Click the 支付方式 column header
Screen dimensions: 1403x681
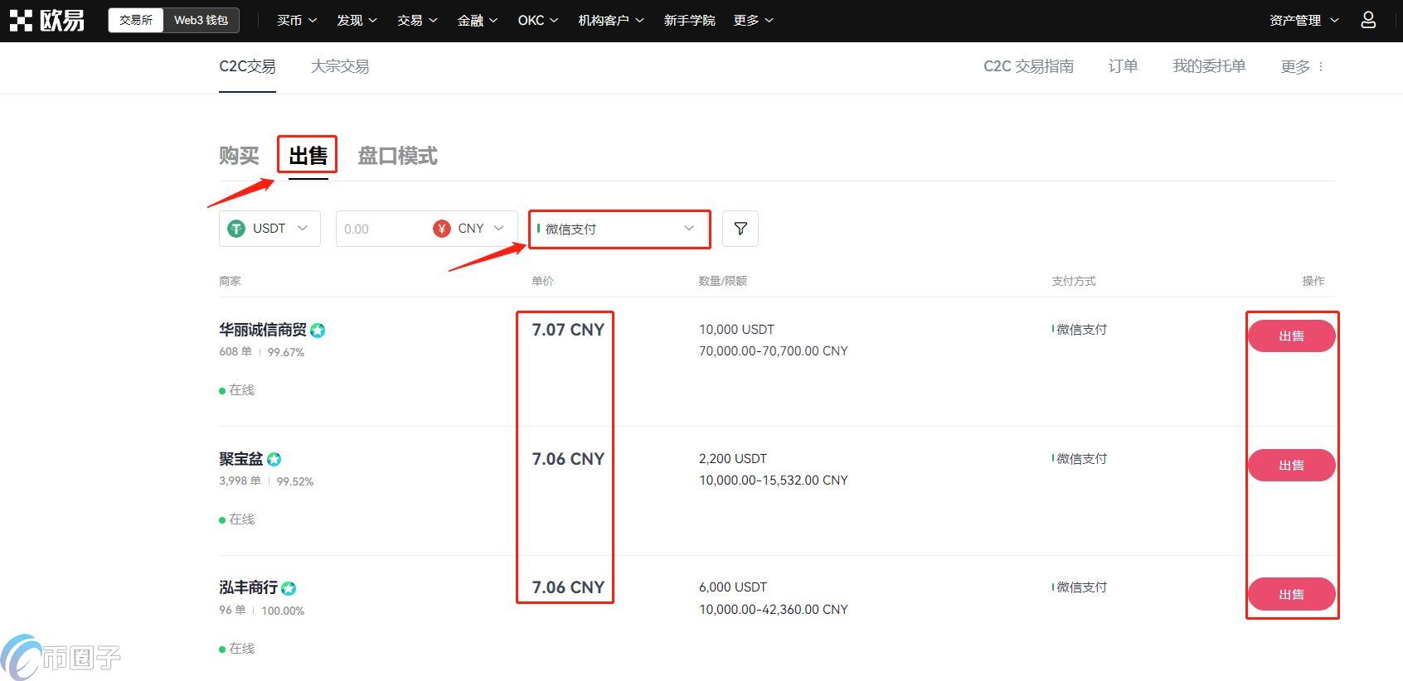click(x=1074, y=282)
